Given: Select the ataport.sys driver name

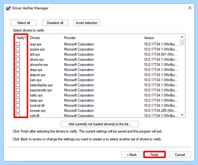Looking at the screenshot, I should click(38, 75).
